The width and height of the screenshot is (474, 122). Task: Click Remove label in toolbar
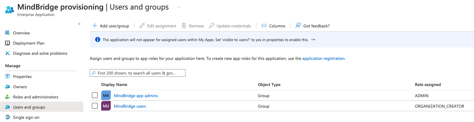click(x=196, y=26)
